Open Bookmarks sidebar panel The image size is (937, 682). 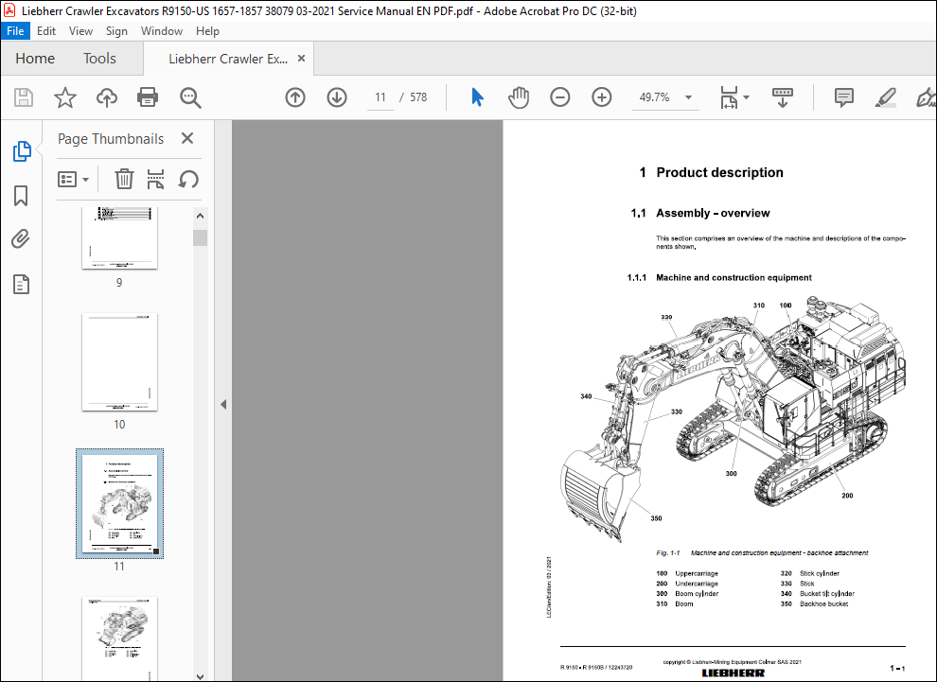21,195
